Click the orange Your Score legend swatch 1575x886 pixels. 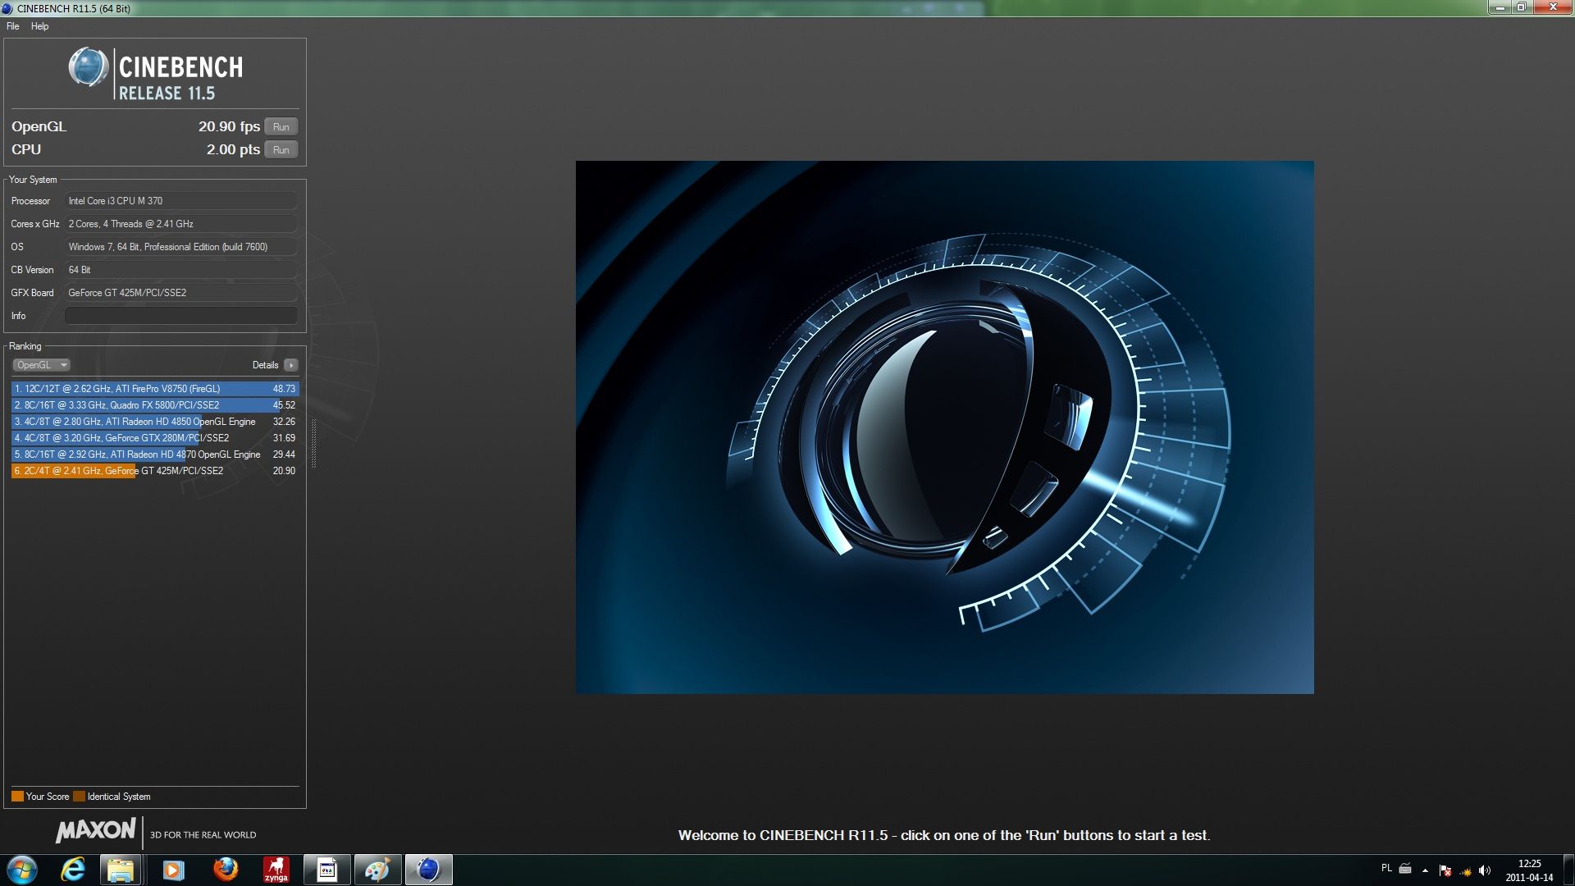(17, 797)
